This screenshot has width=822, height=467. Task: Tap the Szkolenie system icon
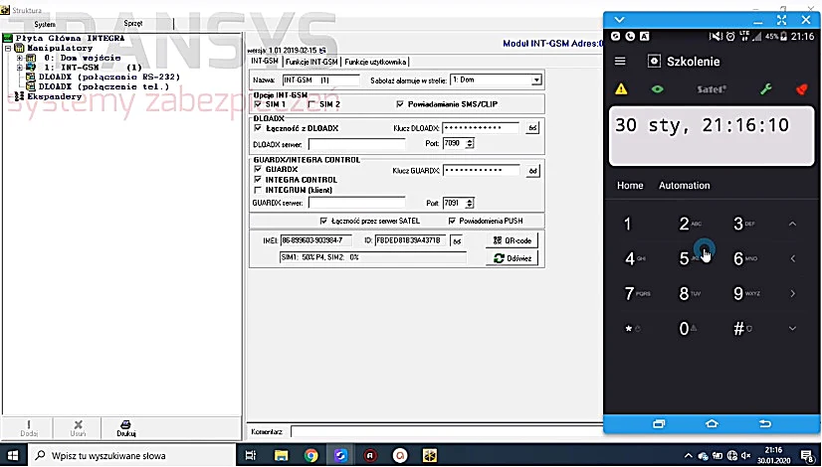[x=654, y=62]
